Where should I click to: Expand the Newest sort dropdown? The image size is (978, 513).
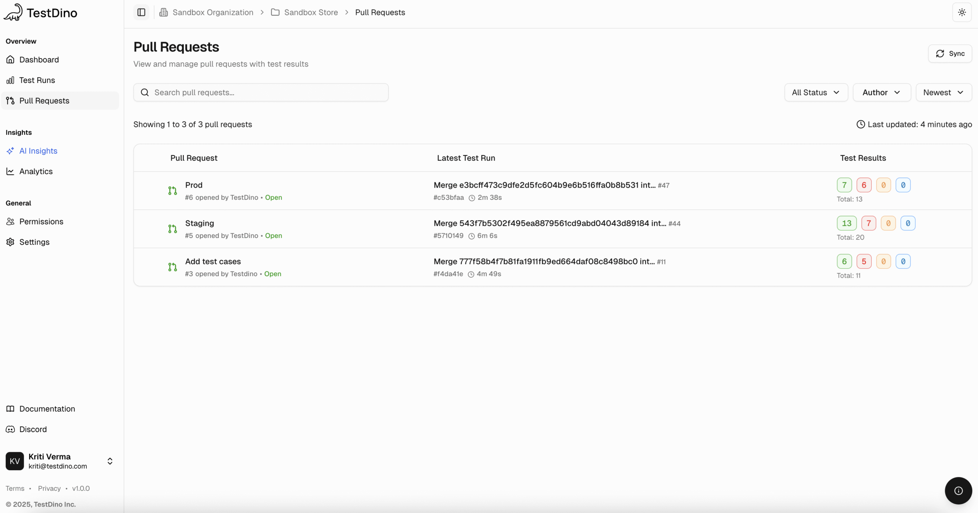pyautogui.click(x=944, y=92)
